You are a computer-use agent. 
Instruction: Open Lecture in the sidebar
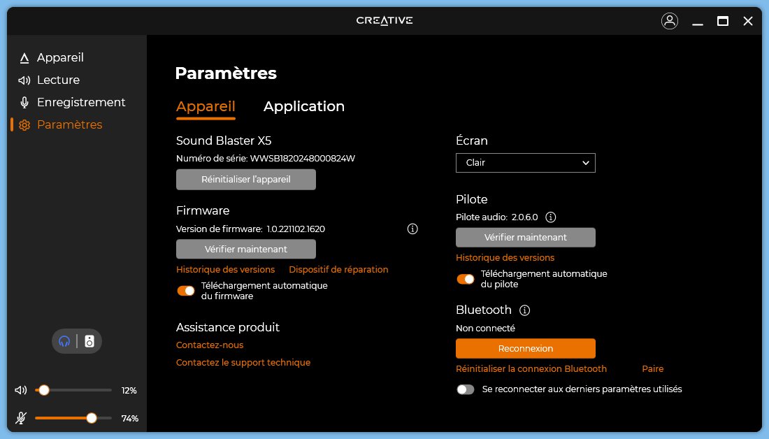tap(58, 80)
